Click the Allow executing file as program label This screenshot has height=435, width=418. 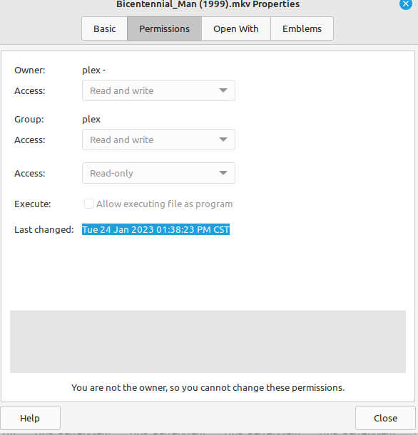point(165,204)
